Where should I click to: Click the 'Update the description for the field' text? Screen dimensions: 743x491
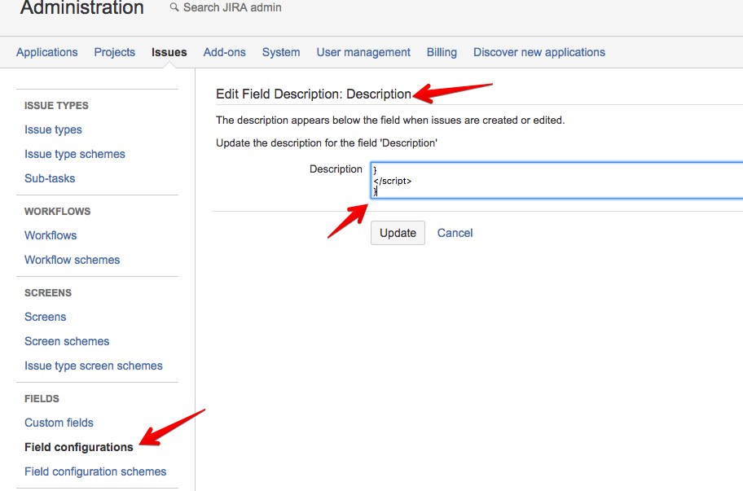pos(327,143)
